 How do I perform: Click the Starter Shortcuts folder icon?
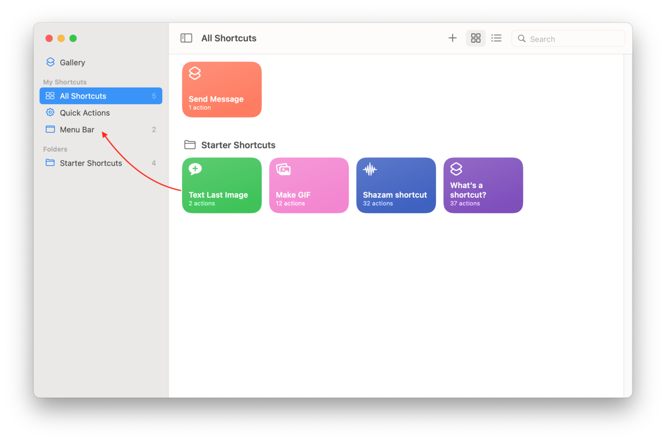point(50,163)
